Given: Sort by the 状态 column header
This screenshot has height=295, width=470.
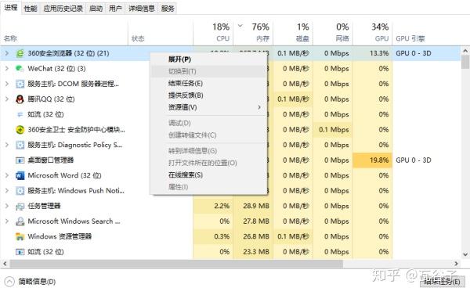Looking at the screenshot, I should 161,32.
